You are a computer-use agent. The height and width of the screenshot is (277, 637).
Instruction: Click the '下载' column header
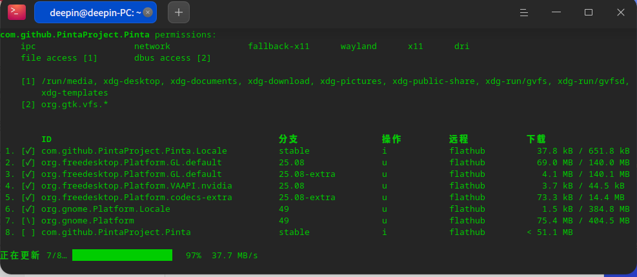point(536,139)
